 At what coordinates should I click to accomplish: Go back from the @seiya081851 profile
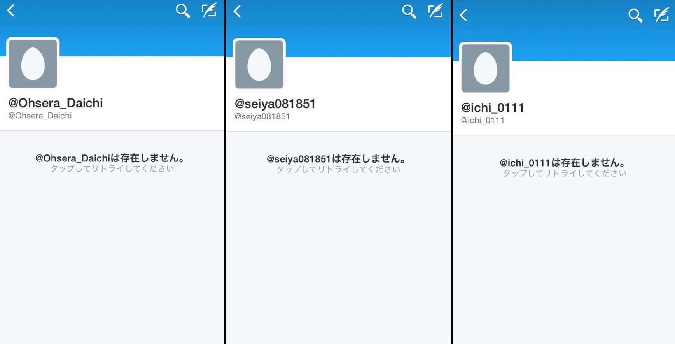(x=237, y=11)
